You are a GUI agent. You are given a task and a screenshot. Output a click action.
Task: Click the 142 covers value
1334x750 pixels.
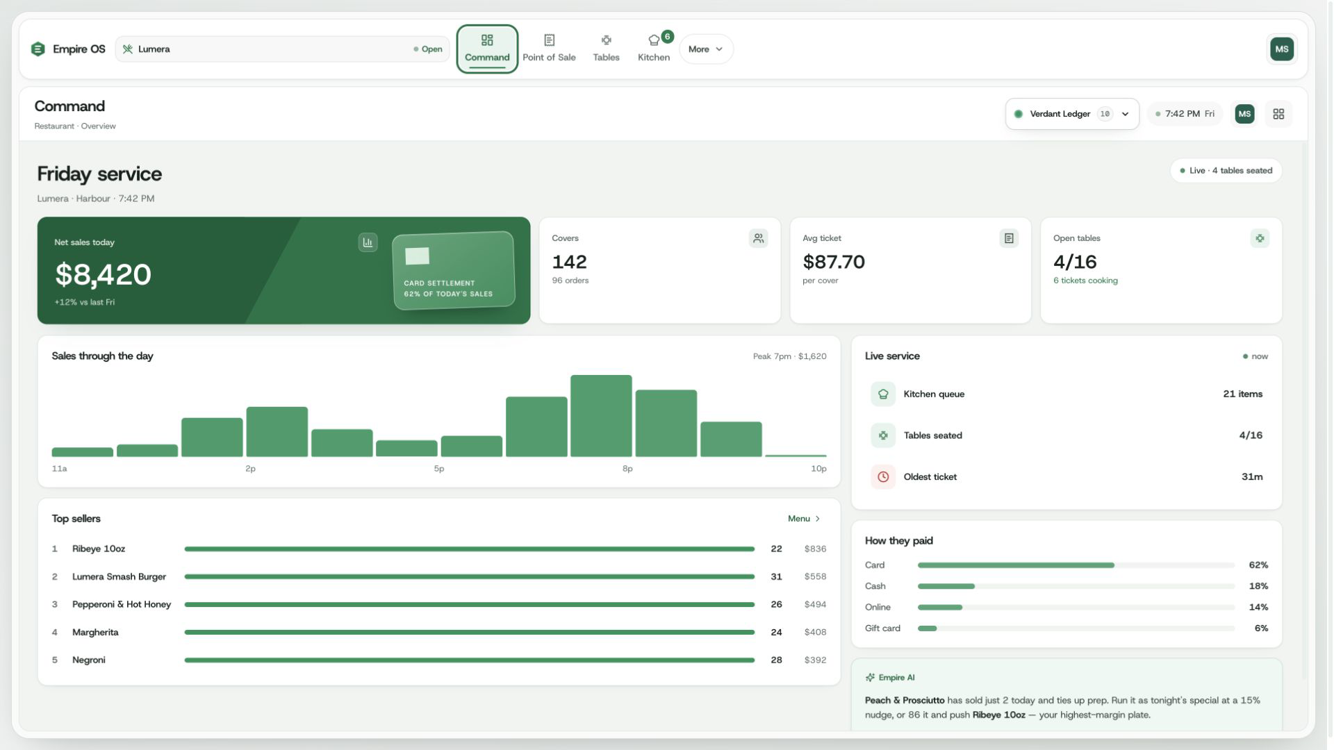coord(569,262)
